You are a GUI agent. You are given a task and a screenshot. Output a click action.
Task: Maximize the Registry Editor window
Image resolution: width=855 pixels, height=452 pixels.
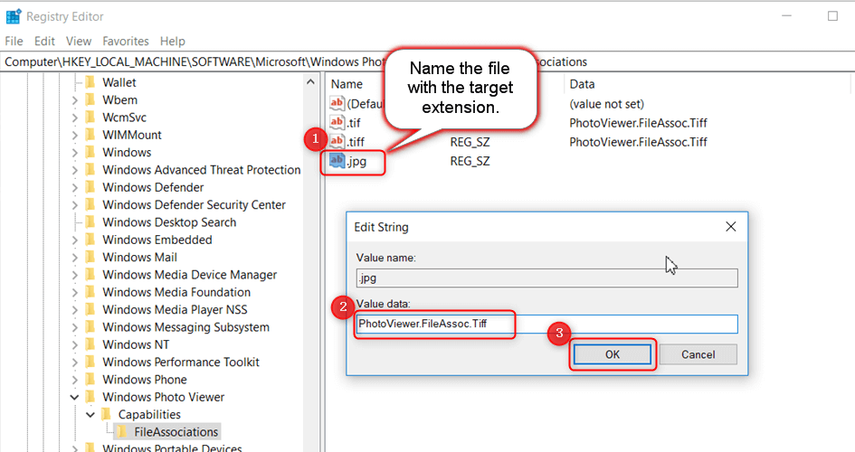(832, 15)
